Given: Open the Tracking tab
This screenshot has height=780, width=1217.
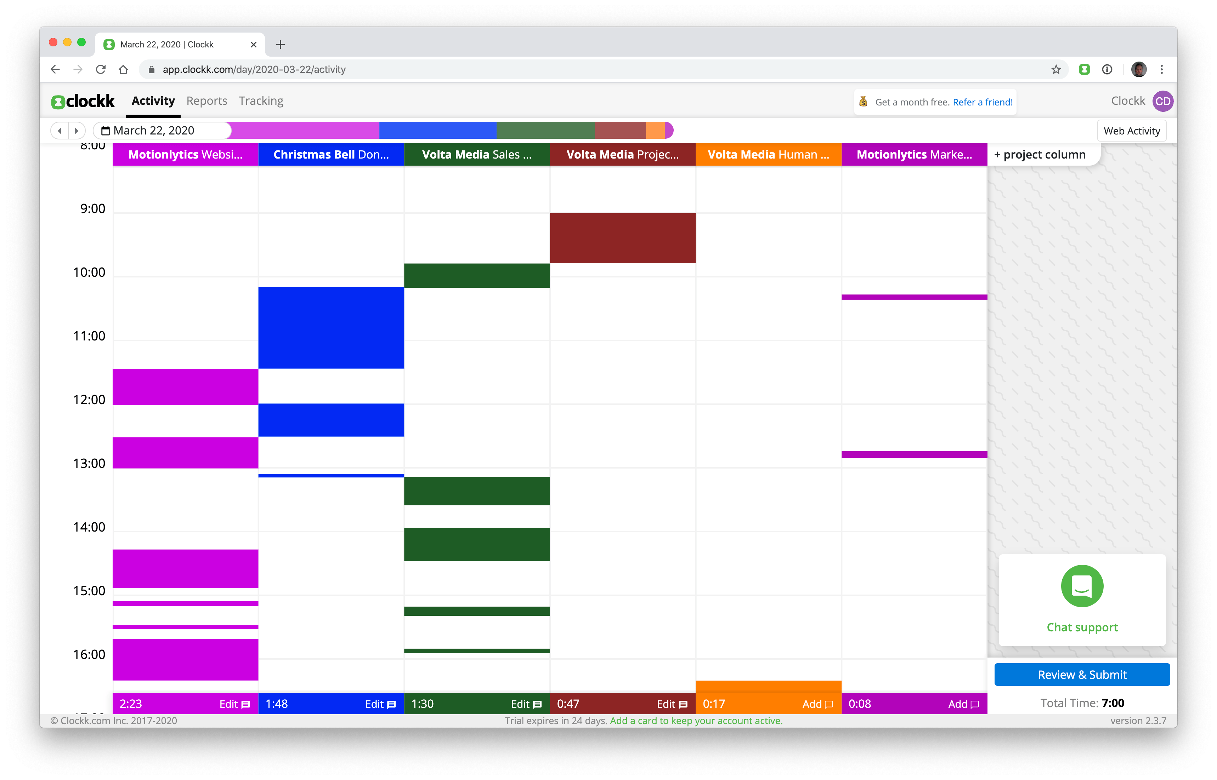Looking at the screenshot, I should (261, 101).
